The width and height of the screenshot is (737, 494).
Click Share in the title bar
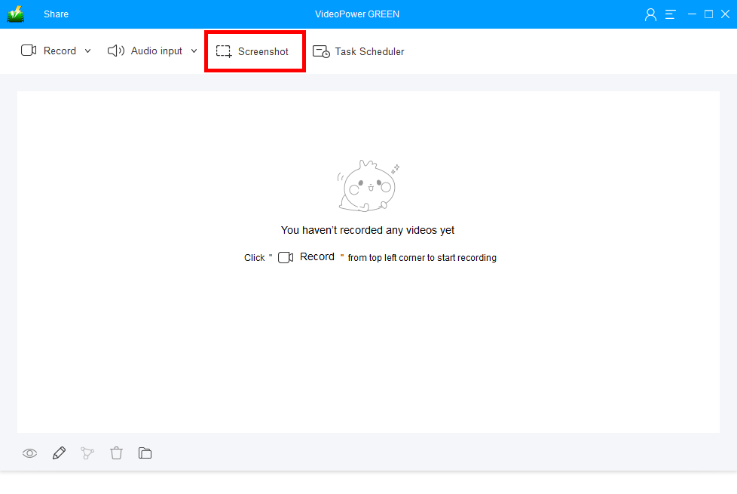[55, 14]
